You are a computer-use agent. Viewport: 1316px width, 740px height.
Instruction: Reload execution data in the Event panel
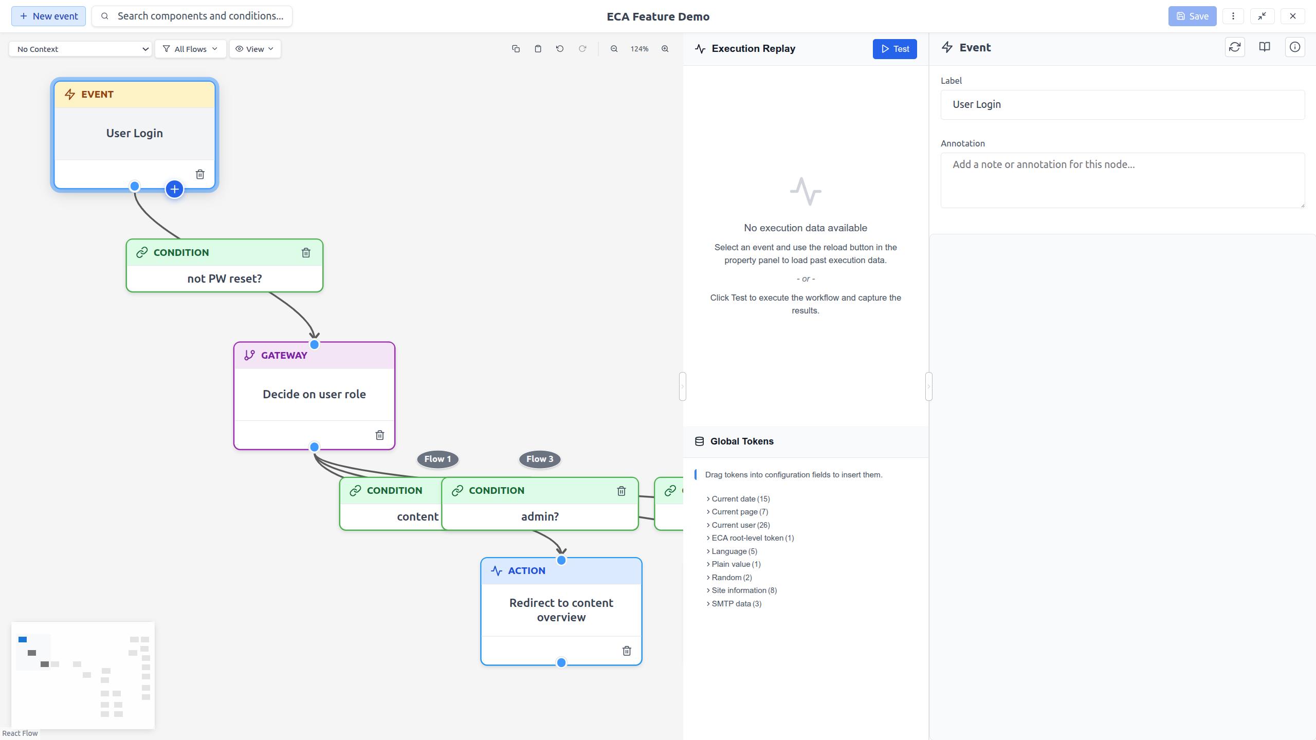(x=1235, y=47)
